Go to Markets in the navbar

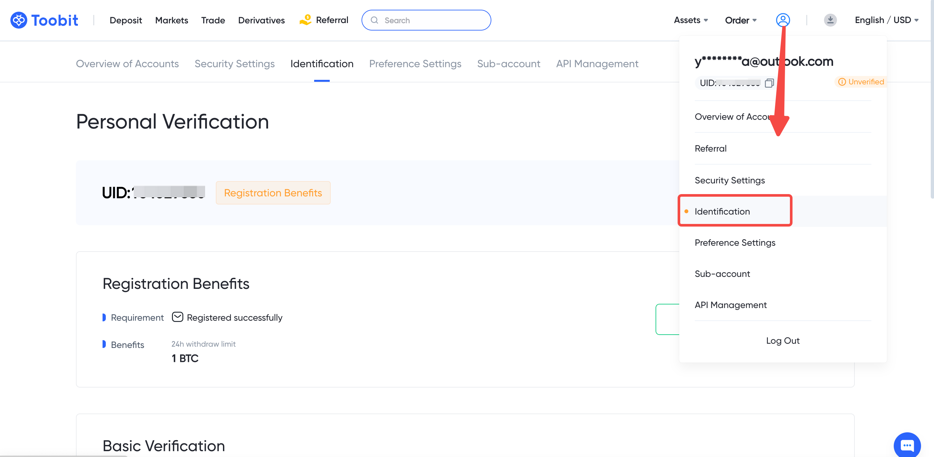click(x=171, y=20)
